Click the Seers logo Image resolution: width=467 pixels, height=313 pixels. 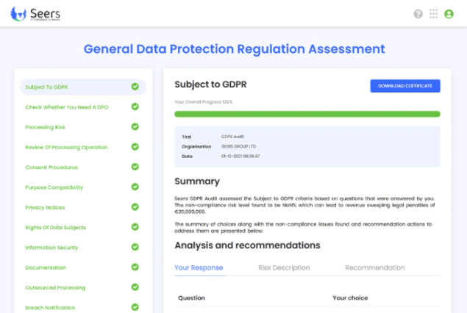[x=36, y=13]
